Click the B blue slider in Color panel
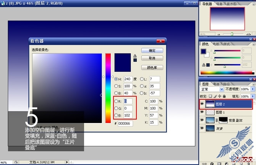The image size is (256, 165). (x=227, y=65)
